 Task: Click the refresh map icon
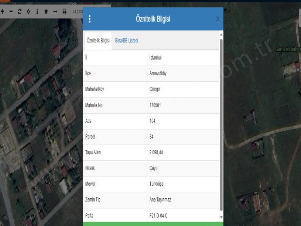point(20,11)
